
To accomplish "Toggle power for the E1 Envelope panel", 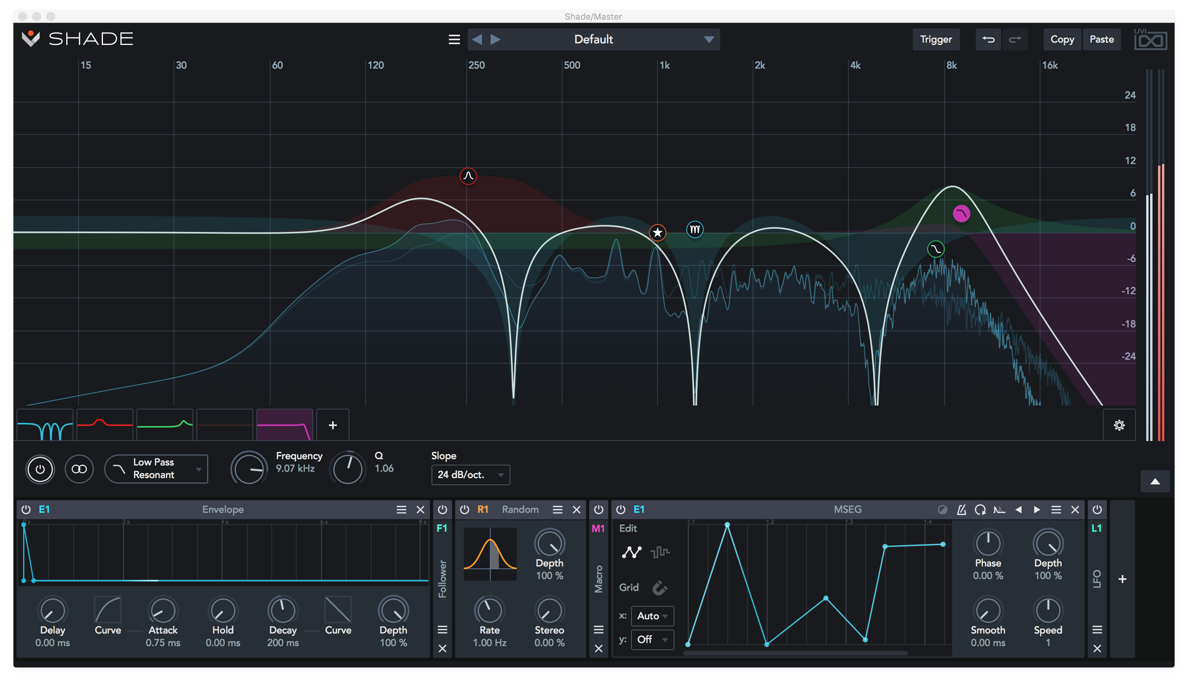I will point(26,509).
